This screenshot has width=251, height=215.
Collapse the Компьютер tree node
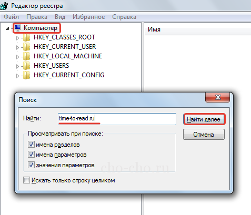(x=7, y=28)
